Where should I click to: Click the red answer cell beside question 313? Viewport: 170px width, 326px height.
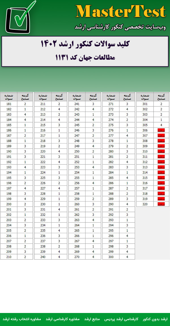[161, 167]
